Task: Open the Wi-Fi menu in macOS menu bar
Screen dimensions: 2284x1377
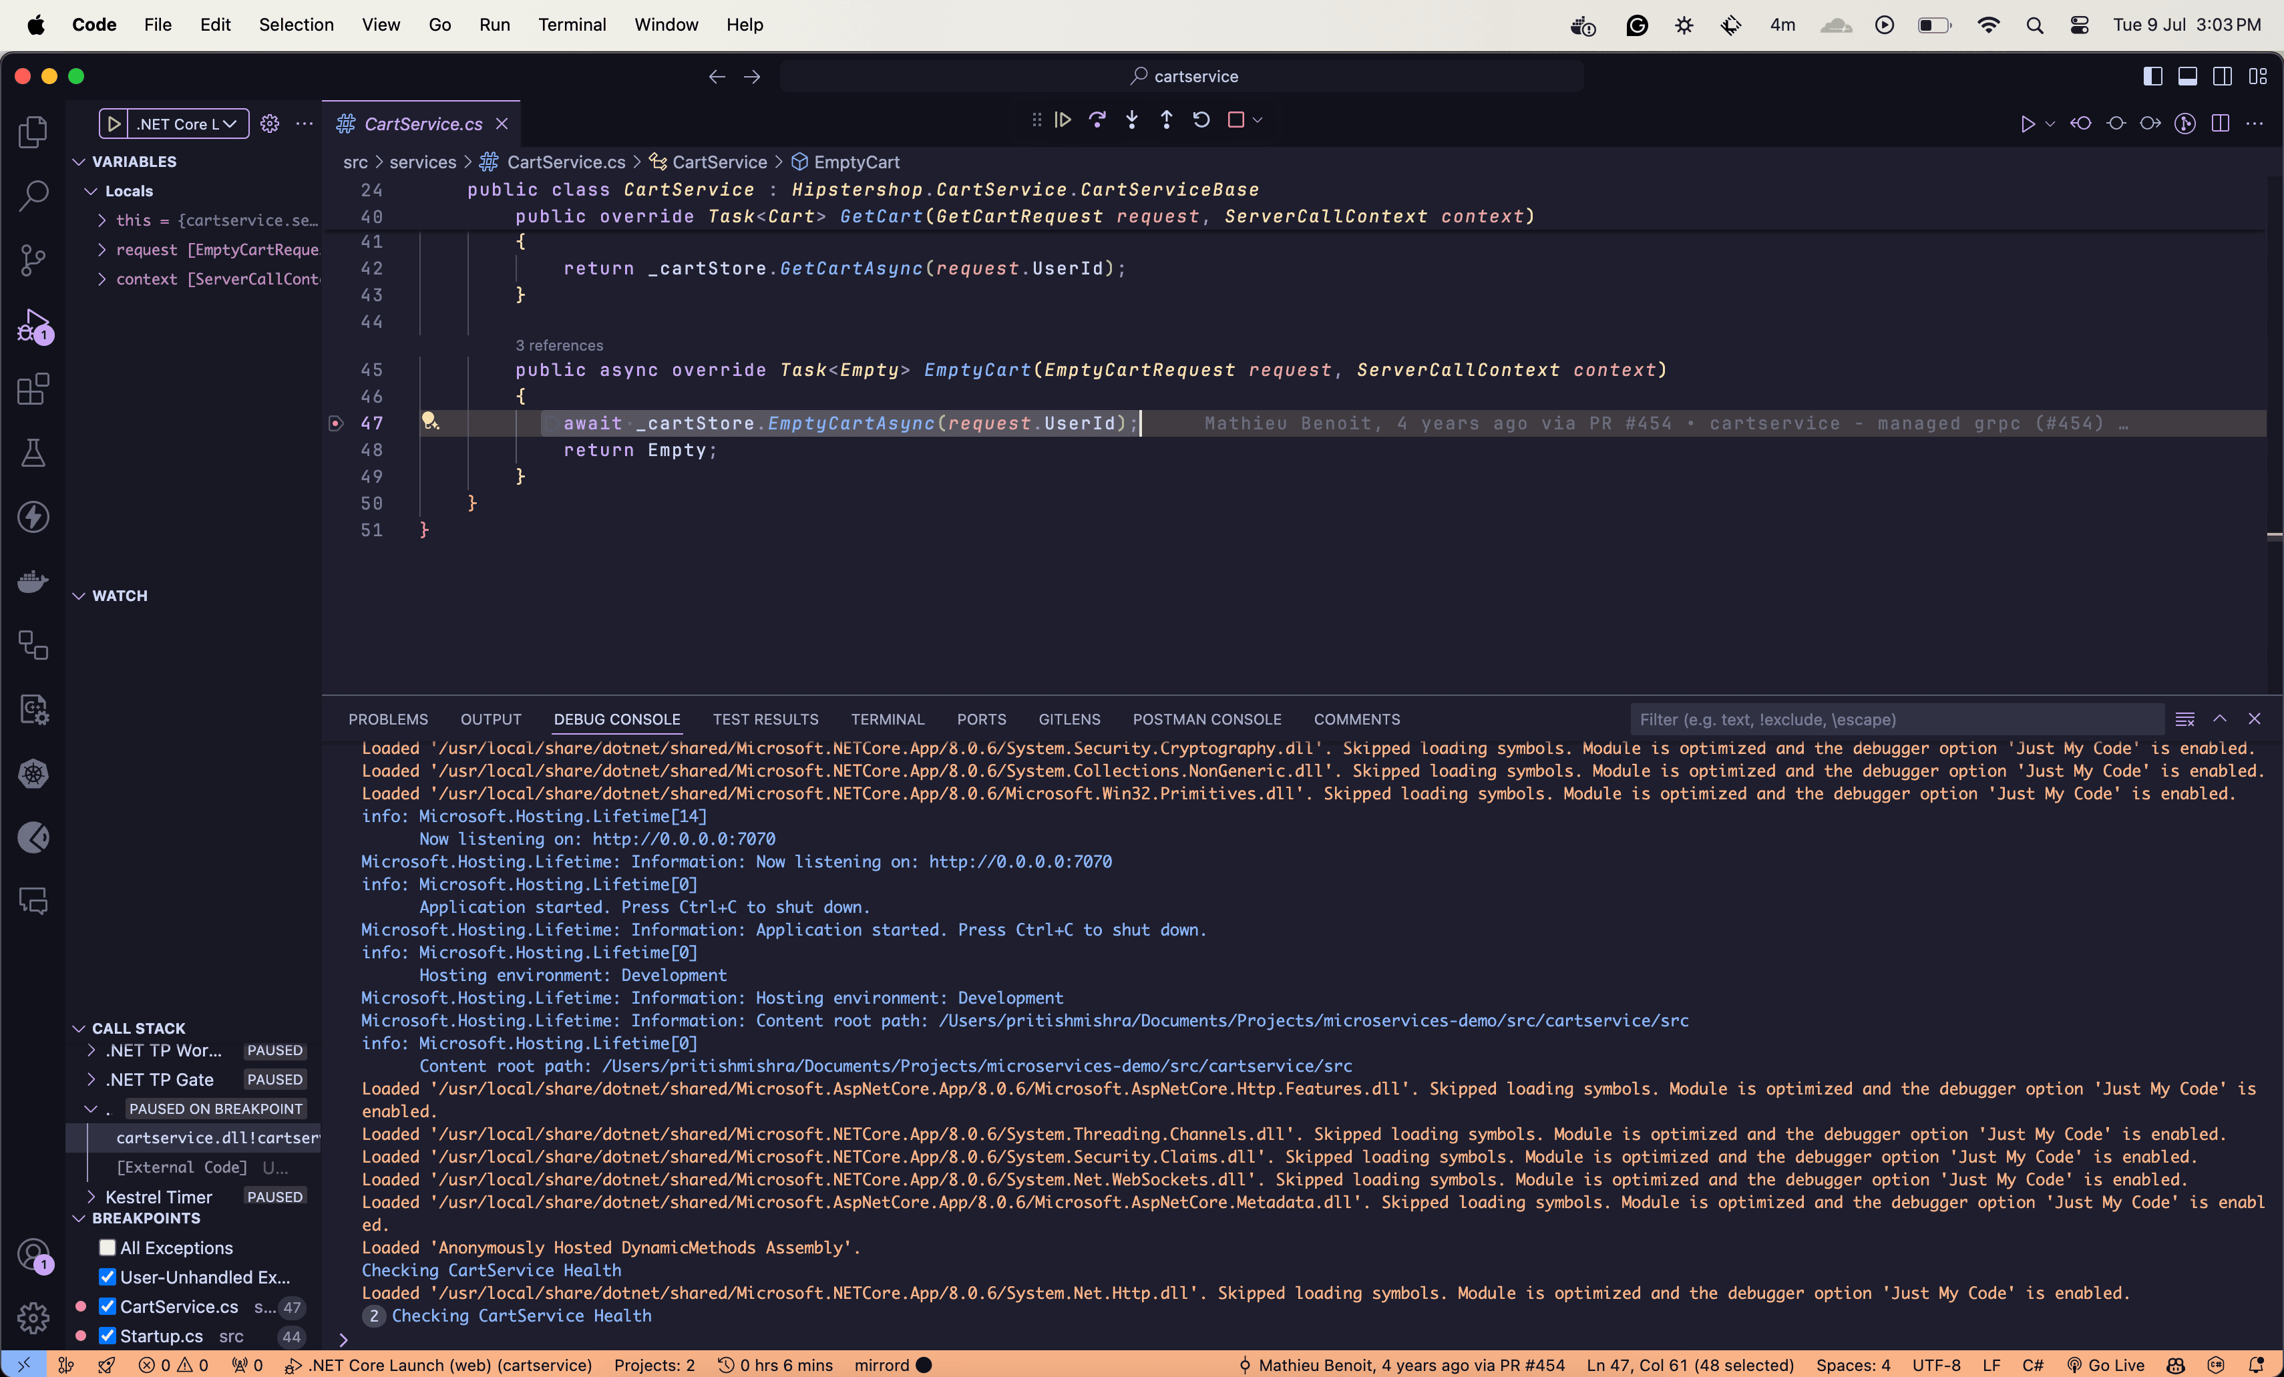Action: pos(1988,25)
